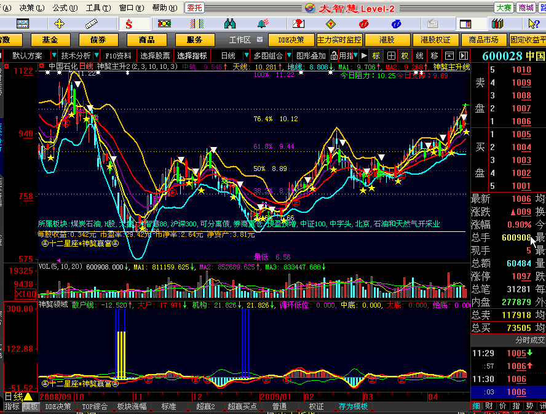Open the 服务 services category
The width and height of the screenshot is (546, 414).
pos(195,40)
